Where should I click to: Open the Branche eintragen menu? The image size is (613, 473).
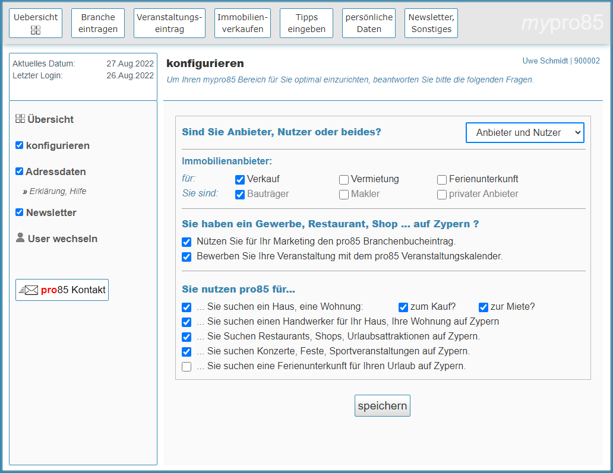98,23
